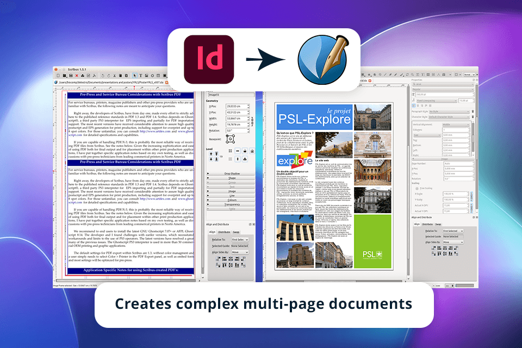Click Export as PDF icon in left toolbar

click(94, 76)
